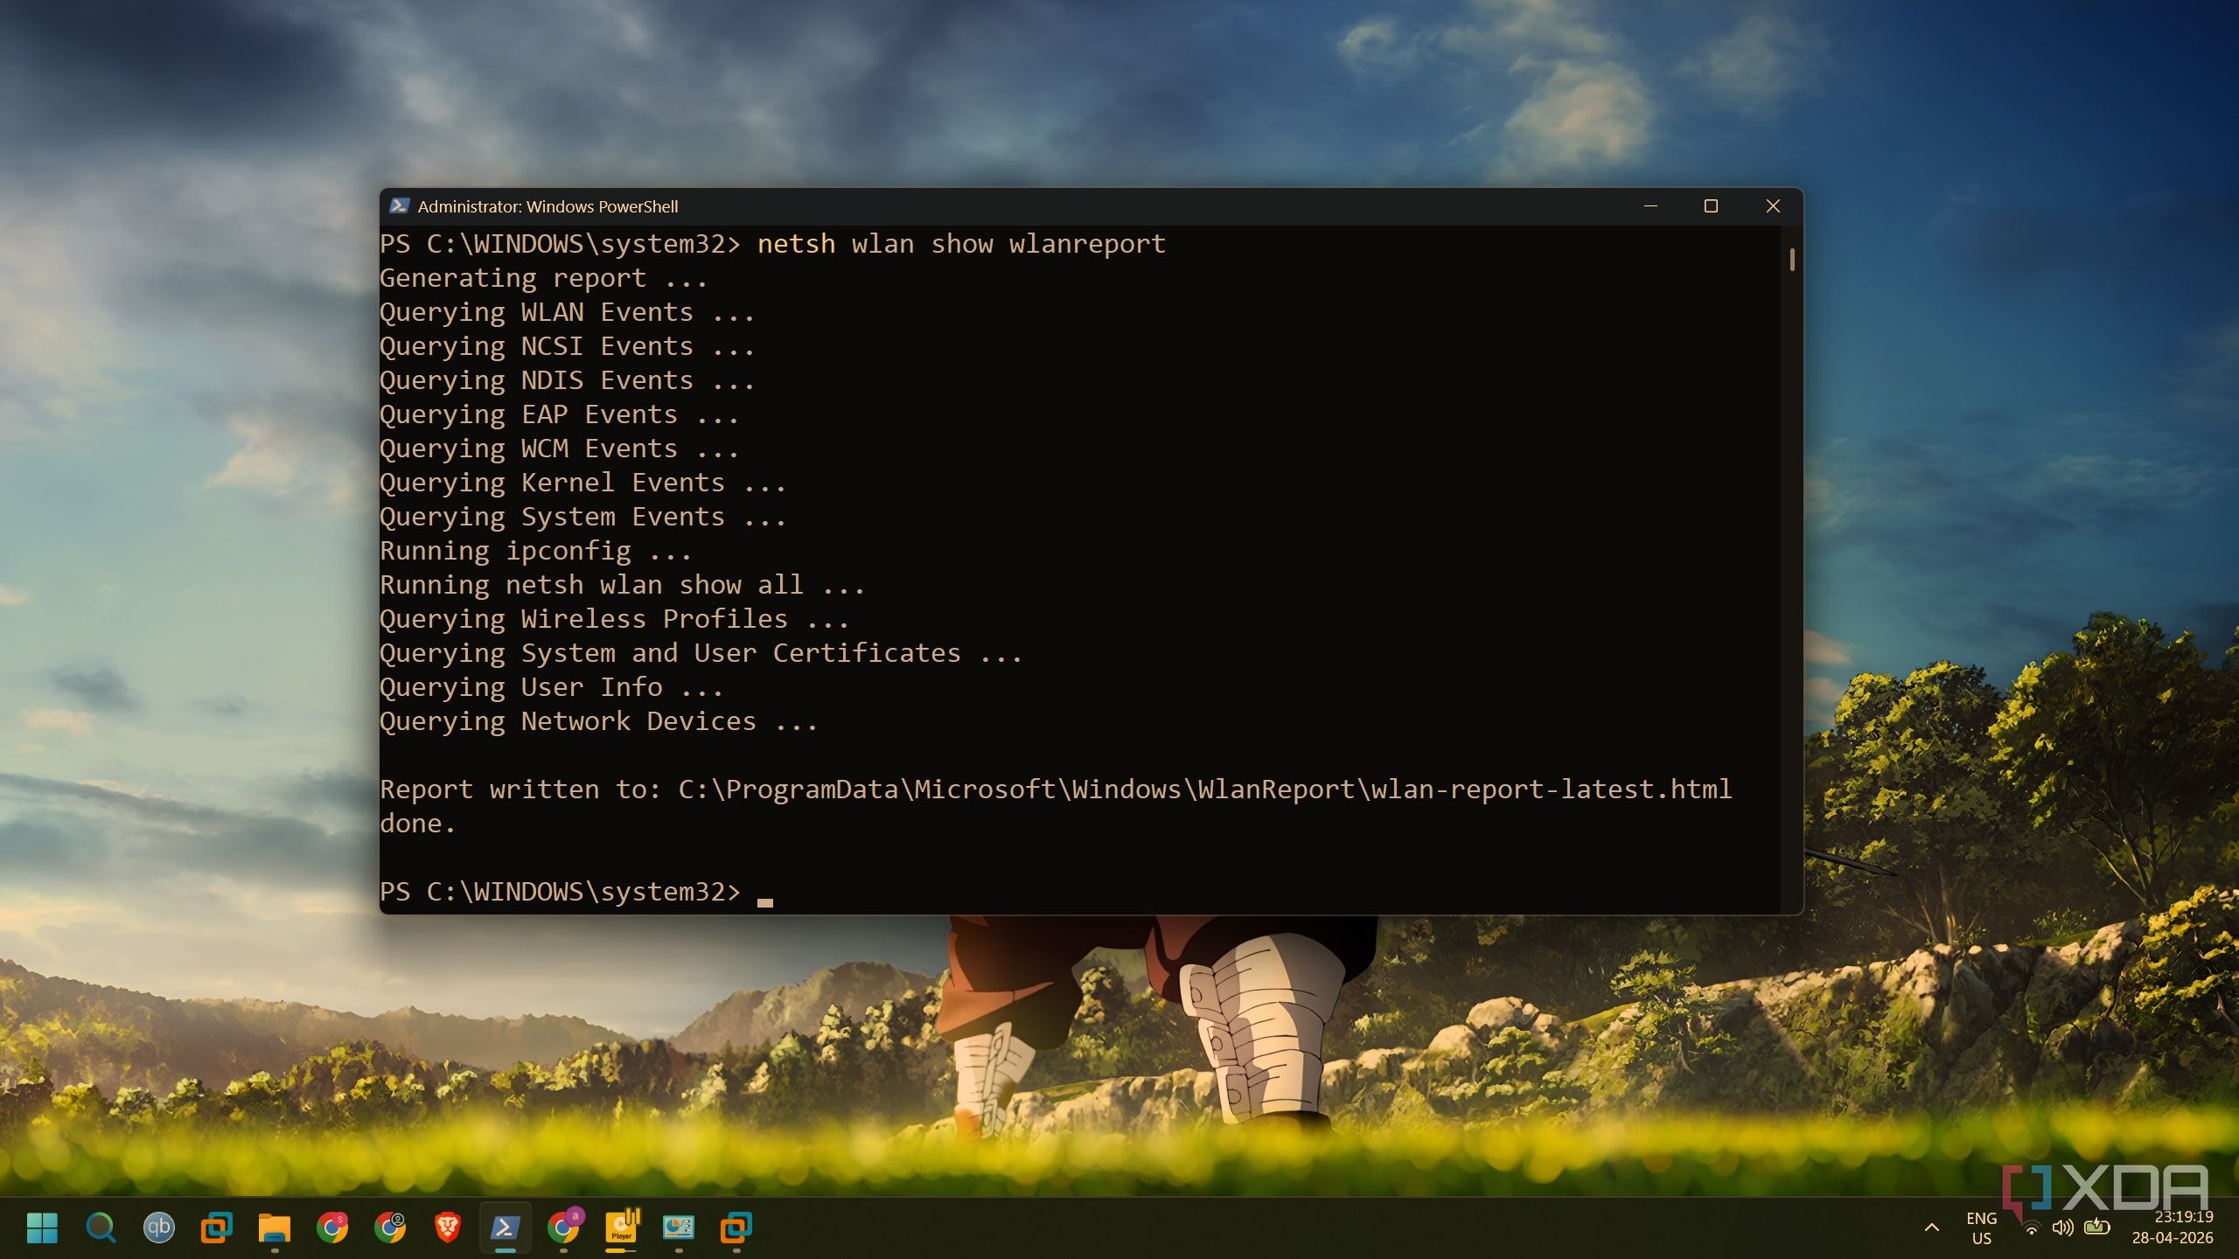
Task: Maximize the PowerShell window
Action: click(1712, 206)
